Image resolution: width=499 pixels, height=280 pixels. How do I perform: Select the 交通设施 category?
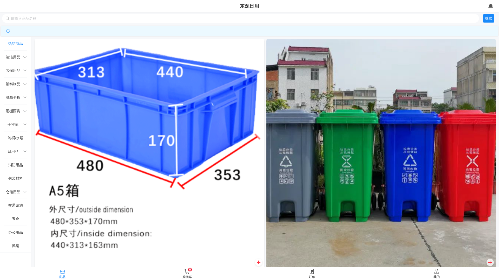tap(16, 205)
